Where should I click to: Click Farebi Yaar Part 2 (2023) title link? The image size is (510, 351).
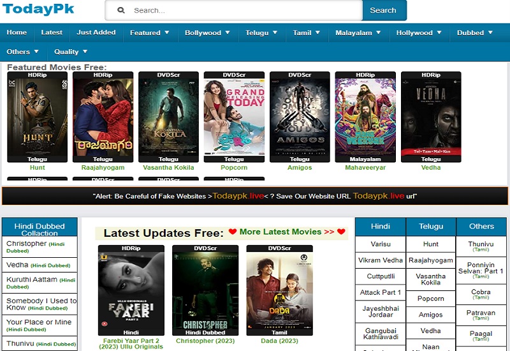[x=131, y=343]
